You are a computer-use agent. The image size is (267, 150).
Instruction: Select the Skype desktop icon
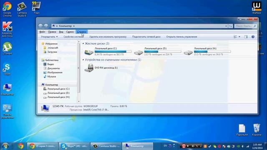[x=7, y=69]
